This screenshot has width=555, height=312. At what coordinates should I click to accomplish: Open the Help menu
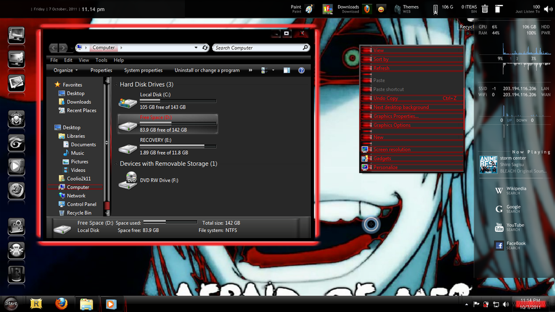click(118, 60)
